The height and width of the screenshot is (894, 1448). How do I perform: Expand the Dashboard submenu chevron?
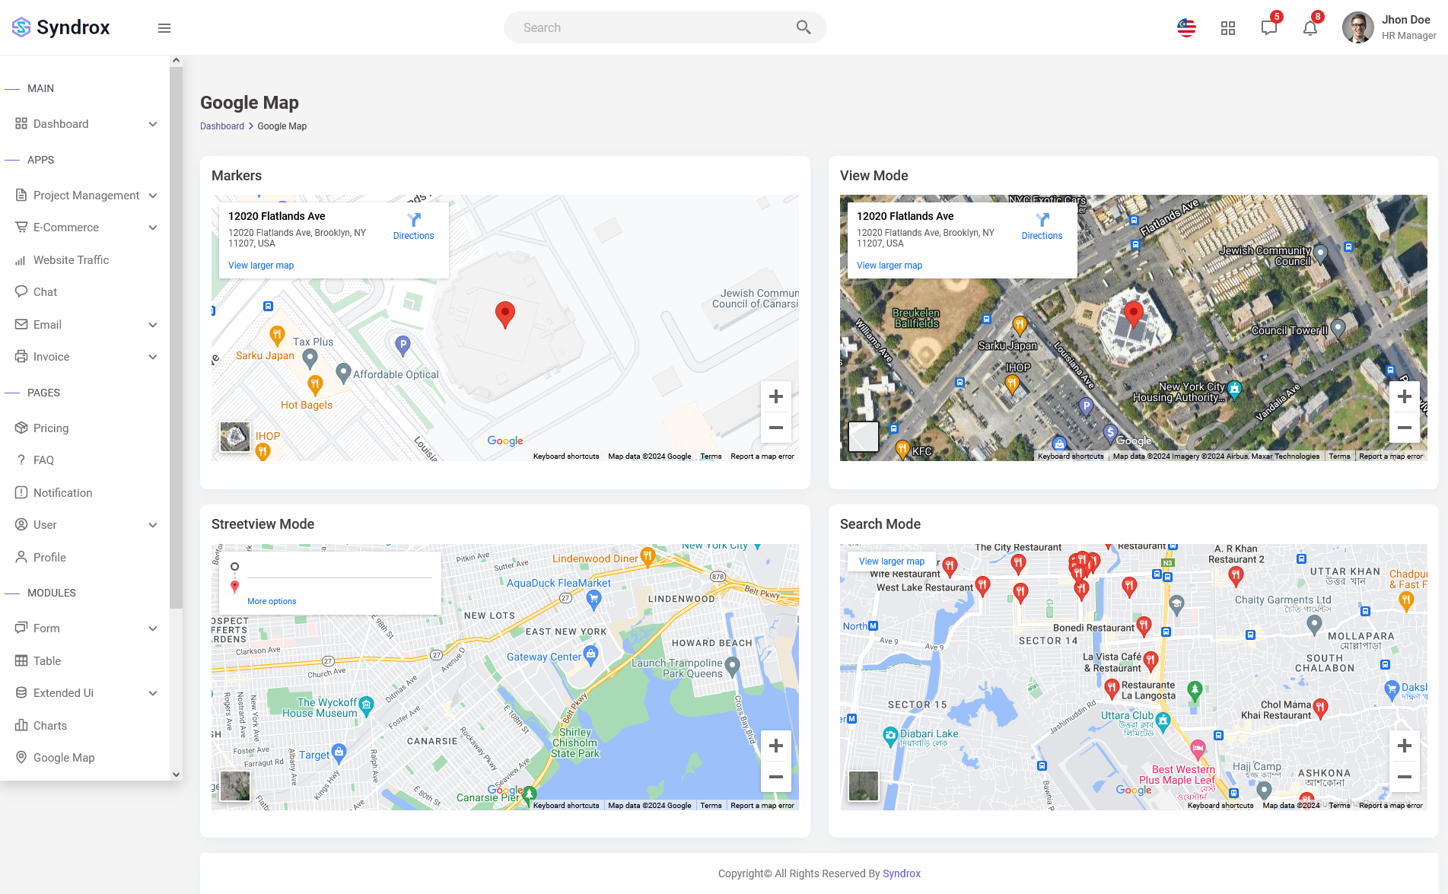click(153, 124)
